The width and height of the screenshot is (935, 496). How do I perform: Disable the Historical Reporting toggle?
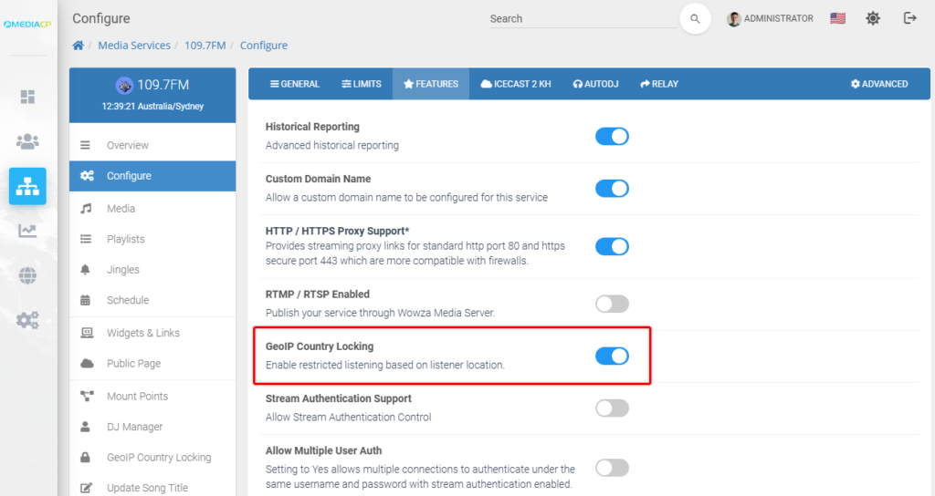coord(612,137)
